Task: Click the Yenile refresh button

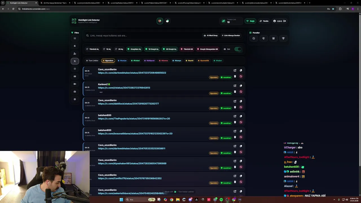Action: click(264, 21)
